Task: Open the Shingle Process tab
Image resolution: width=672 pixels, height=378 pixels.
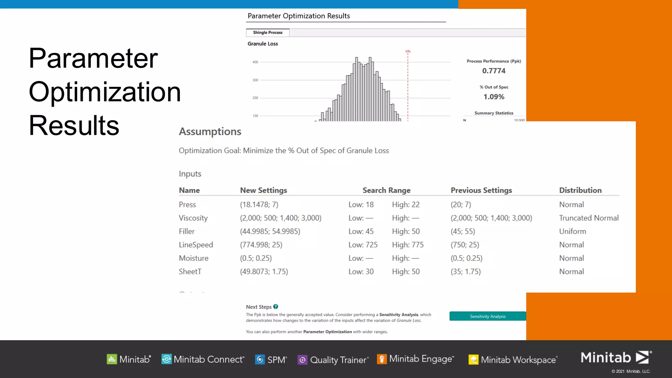Action: pos(268,32)
